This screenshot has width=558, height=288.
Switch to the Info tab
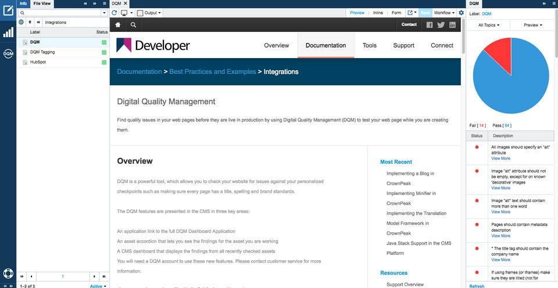(x=23, y=3)
